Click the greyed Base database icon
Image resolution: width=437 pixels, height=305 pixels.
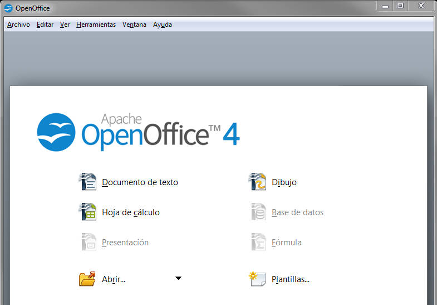pos(258,212)
